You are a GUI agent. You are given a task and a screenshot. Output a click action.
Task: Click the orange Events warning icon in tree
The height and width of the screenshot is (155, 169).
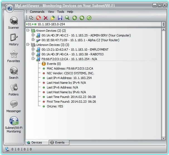tap(44, 64)
